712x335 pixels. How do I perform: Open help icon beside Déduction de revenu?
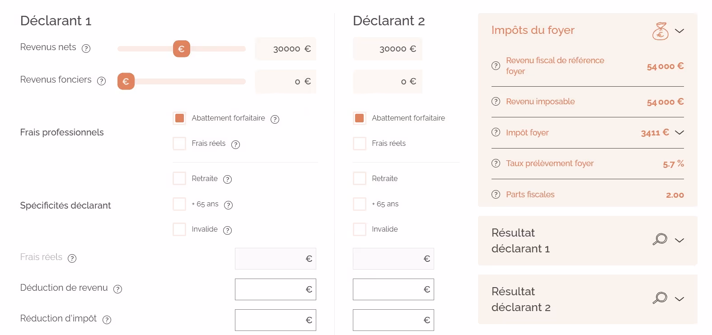117,289
